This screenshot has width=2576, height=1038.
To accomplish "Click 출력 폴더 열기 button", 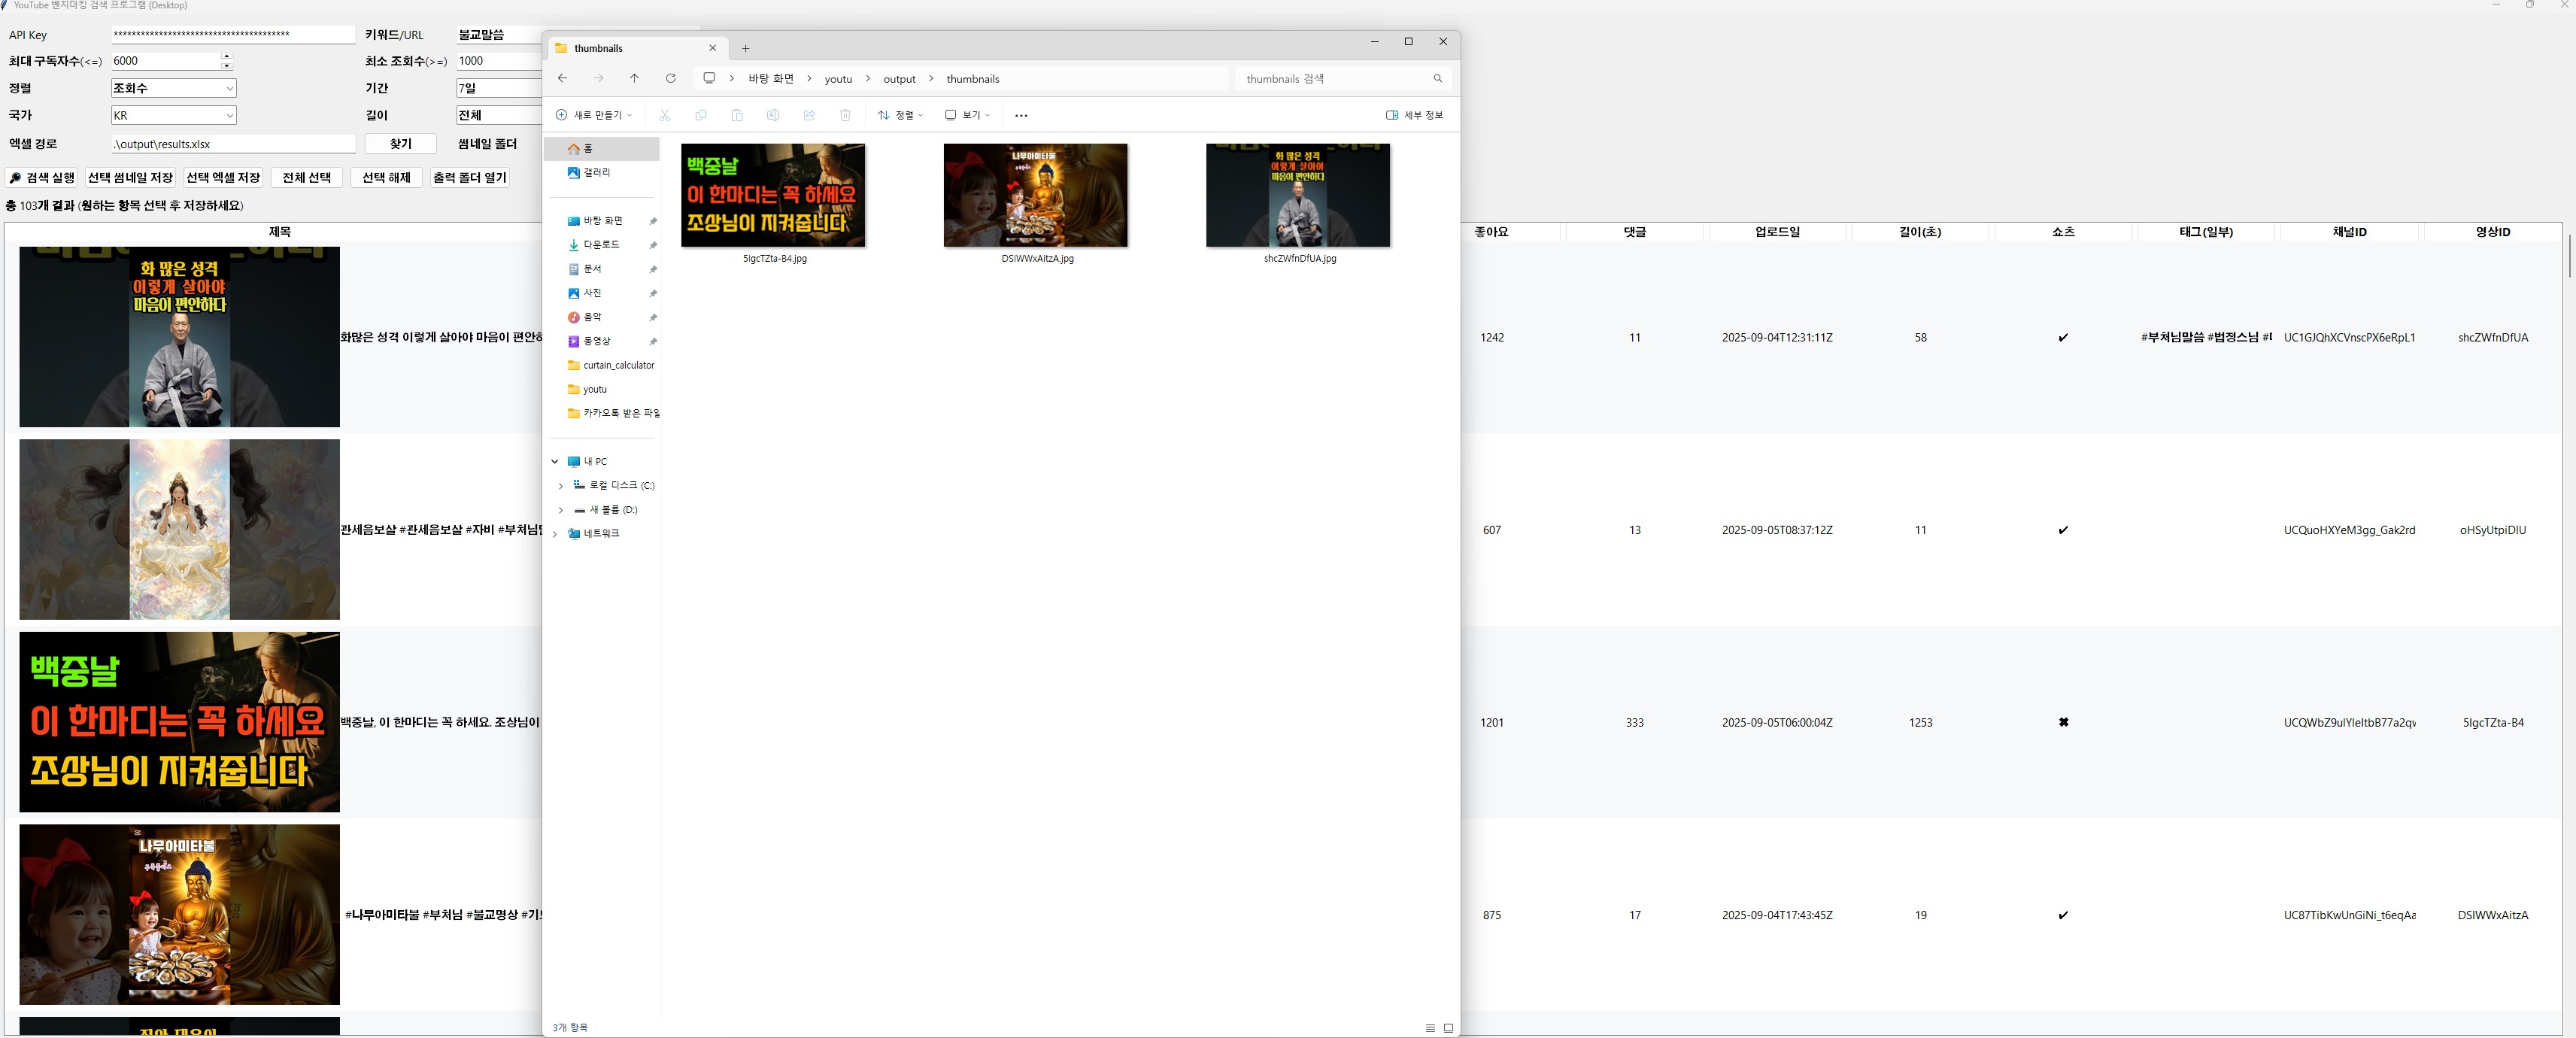I will 469,177.
